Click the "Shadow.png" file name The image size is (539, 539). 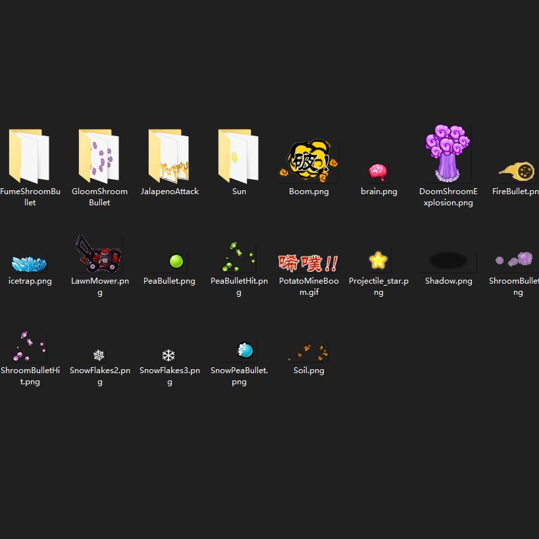pyautogui.click(x=448, y=281)
